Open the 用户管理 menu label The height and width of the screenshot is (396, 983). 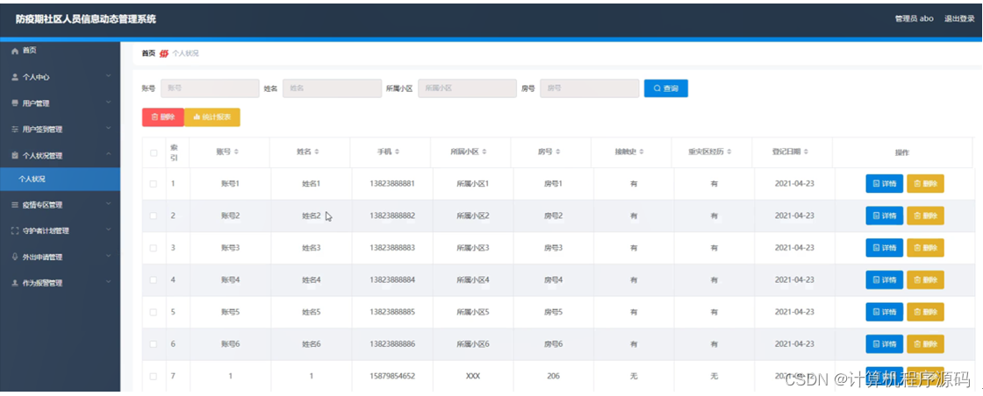click(36, 104)
